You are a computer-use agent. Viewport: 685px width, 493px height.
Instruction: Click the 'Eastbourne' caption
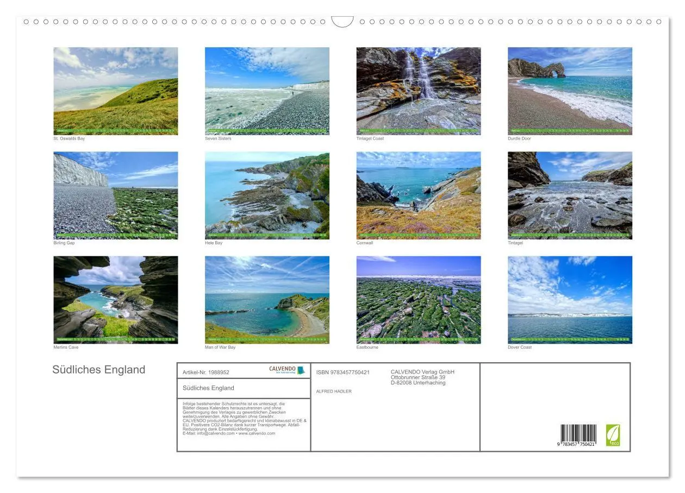[x=368, y=347]
